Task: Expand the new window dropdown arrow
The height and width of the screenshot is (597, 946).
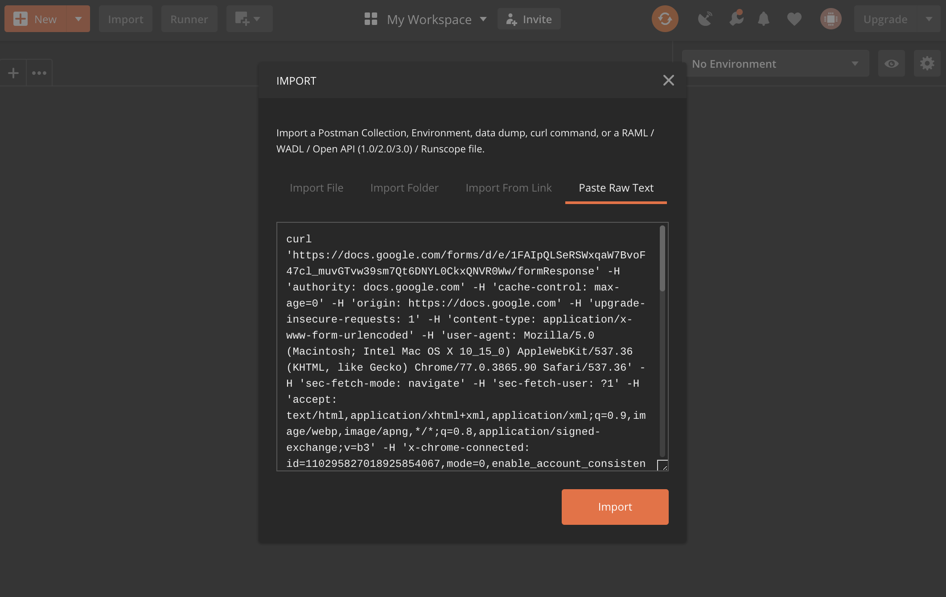Action: click(257, 19)
